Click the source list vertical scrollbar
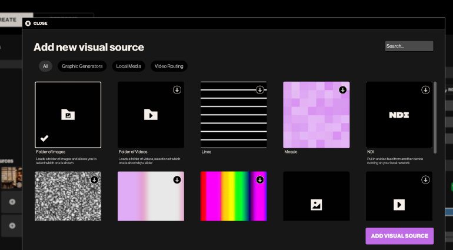Viewport: 453px width, 250px height. coord(435,118)
